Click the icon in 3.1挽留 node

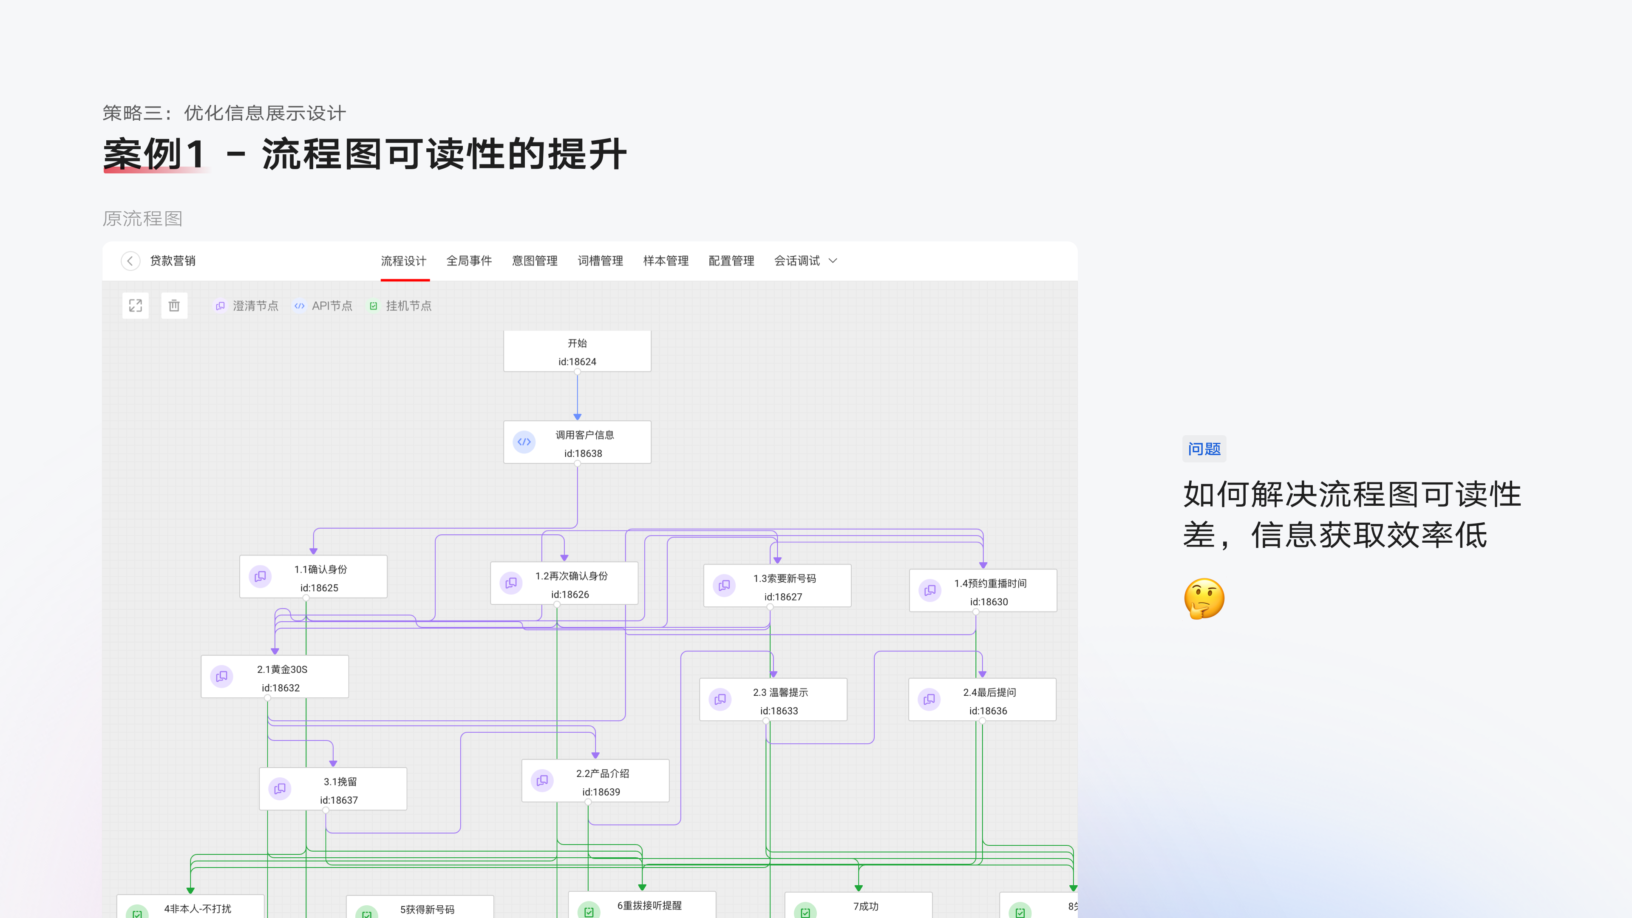coord(280,789)
